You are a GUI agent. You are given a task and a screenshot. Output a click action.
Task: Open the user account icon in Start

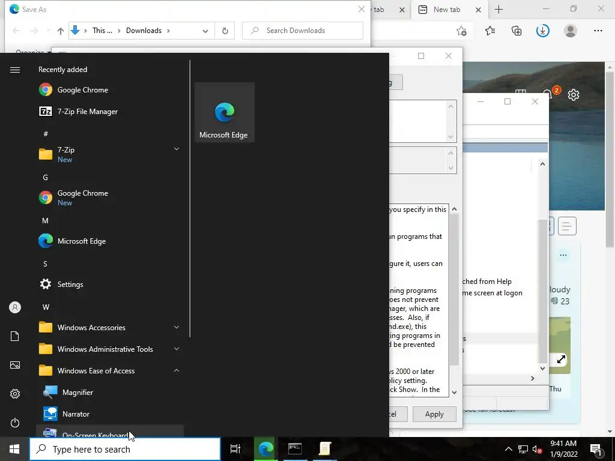tap(15, 307)
